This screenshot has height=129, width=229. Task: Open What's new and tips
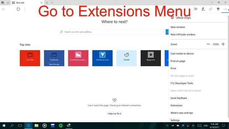tap(182, 113)
